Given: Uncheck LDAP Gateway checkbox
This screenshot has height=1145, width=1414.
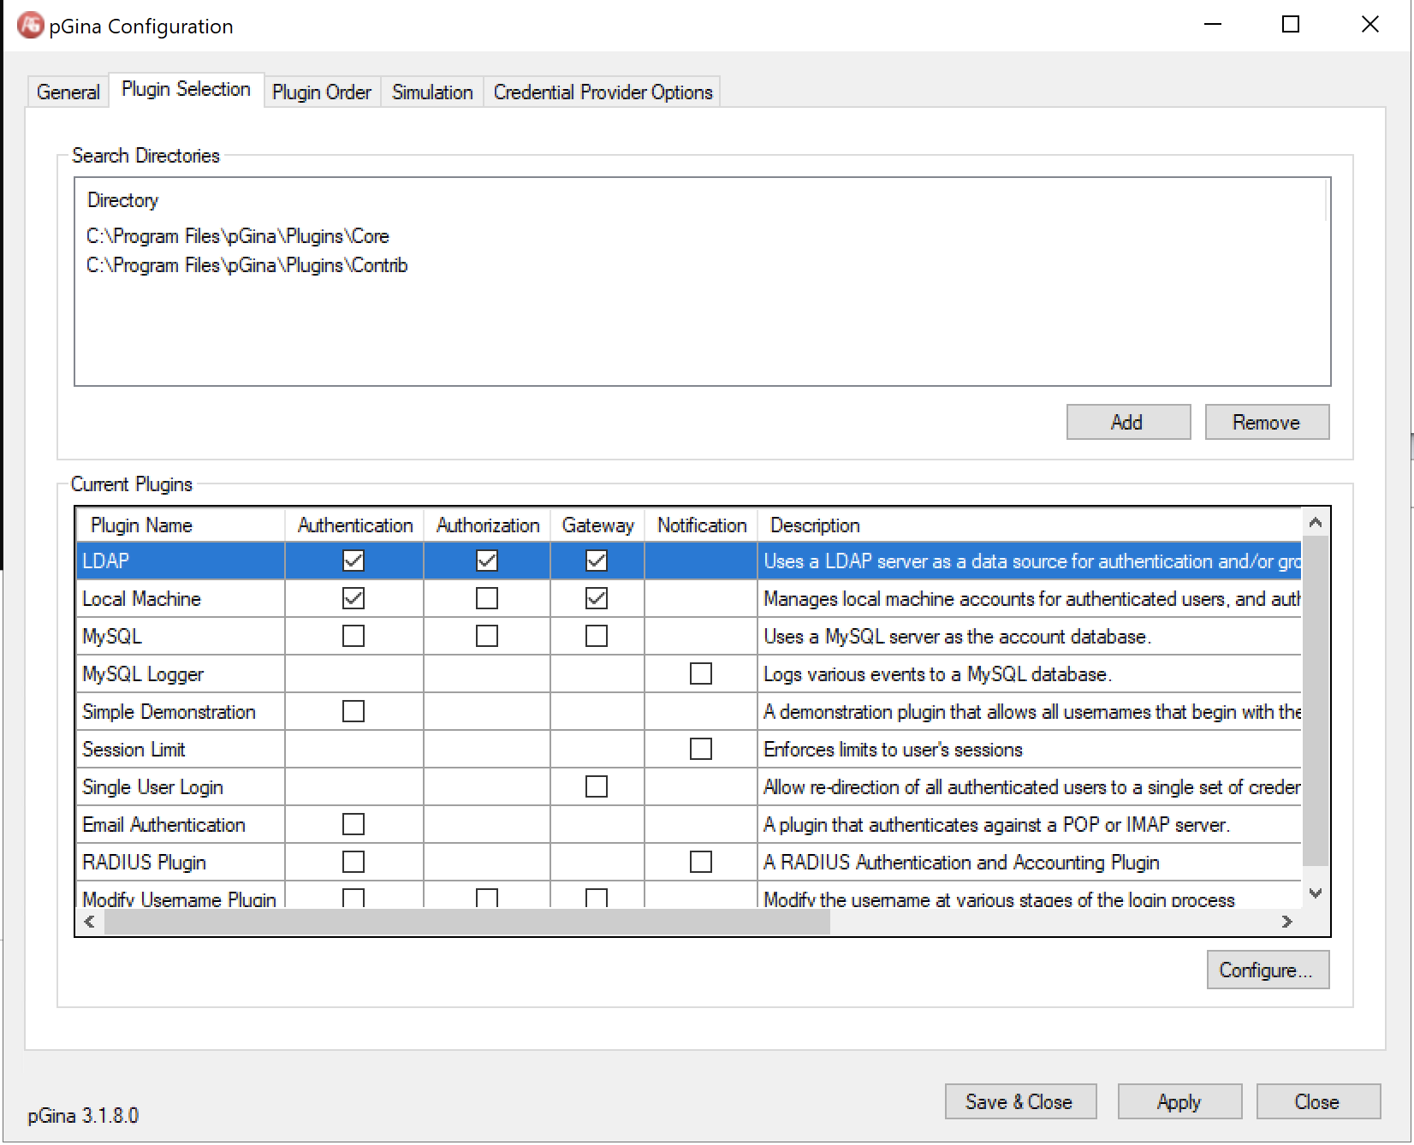Looking at the screenshot, I should [x=597, y=561].
